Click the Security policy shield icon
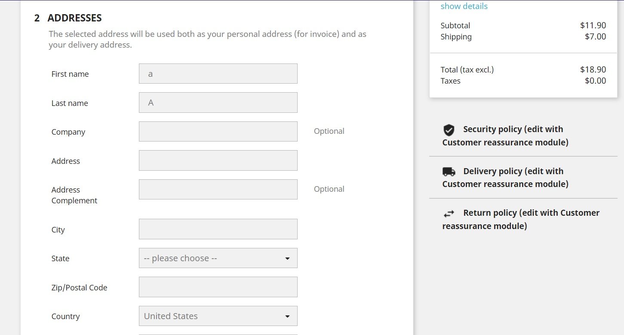Image resolution: width=624 pixels, height=335 pixels. (x=449, y=130)
